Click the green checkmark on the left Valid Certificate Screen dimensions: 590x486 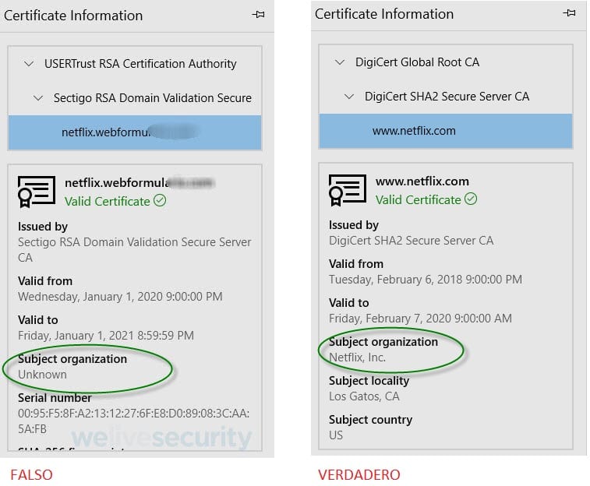(x=160, y=200)
